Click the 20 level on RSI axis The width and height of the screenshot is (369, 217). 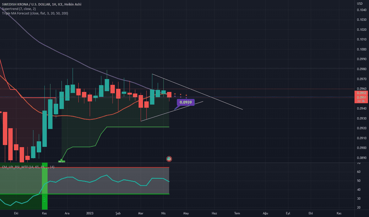tap(359, 208)
